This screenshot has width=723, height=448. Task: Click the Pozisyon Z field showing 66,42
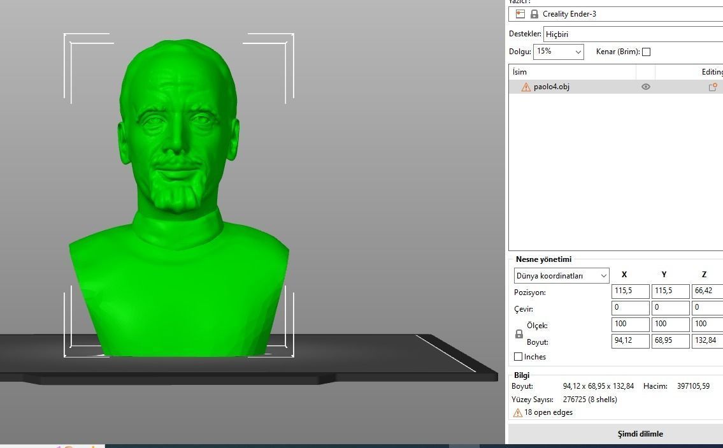coord(708,291)
